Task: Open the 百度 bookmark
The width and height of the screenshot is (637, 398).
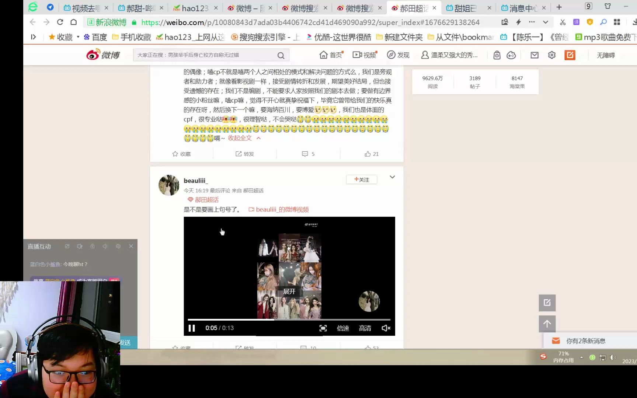Action: (95, 37)
